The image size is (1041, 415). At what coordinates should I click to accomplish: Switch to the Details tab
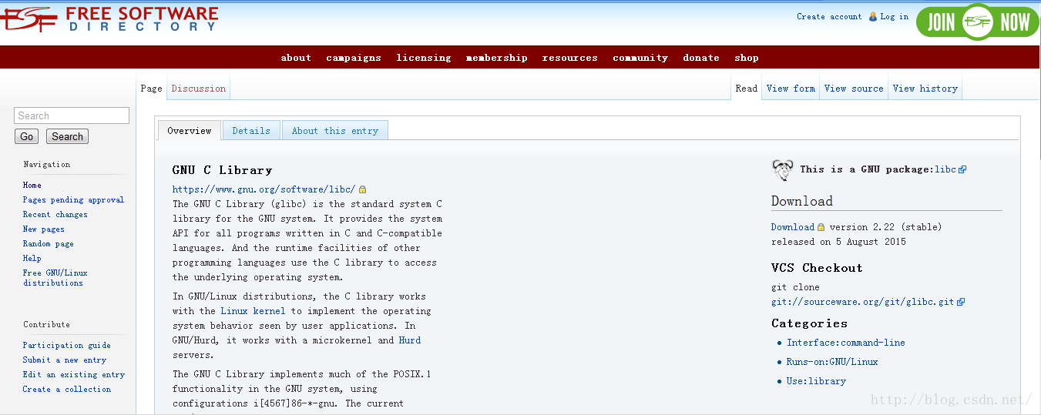pos(251,131)
